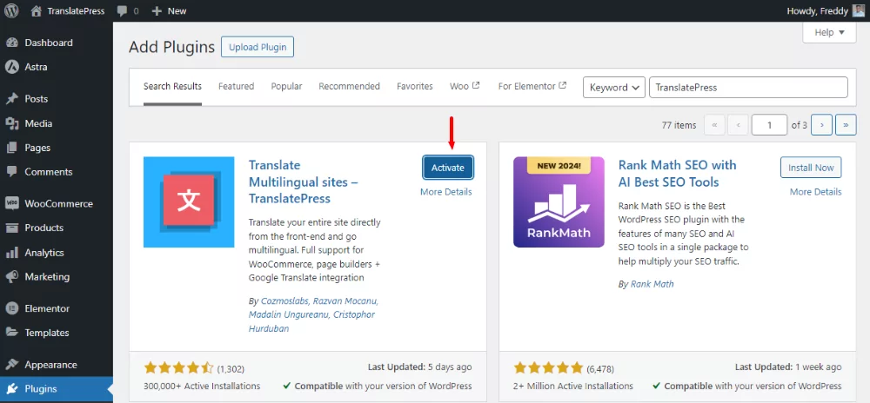870x403 pixels.
Task: Click the Elementor icon in sidebar
Action: click(x=11, y=308)
